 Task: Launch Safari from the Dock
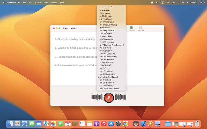coord(25,124)
